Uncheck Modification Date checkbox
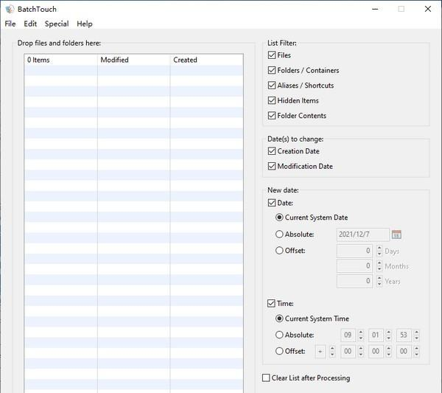This screenshot has width=442, height=393. (272, 166)
